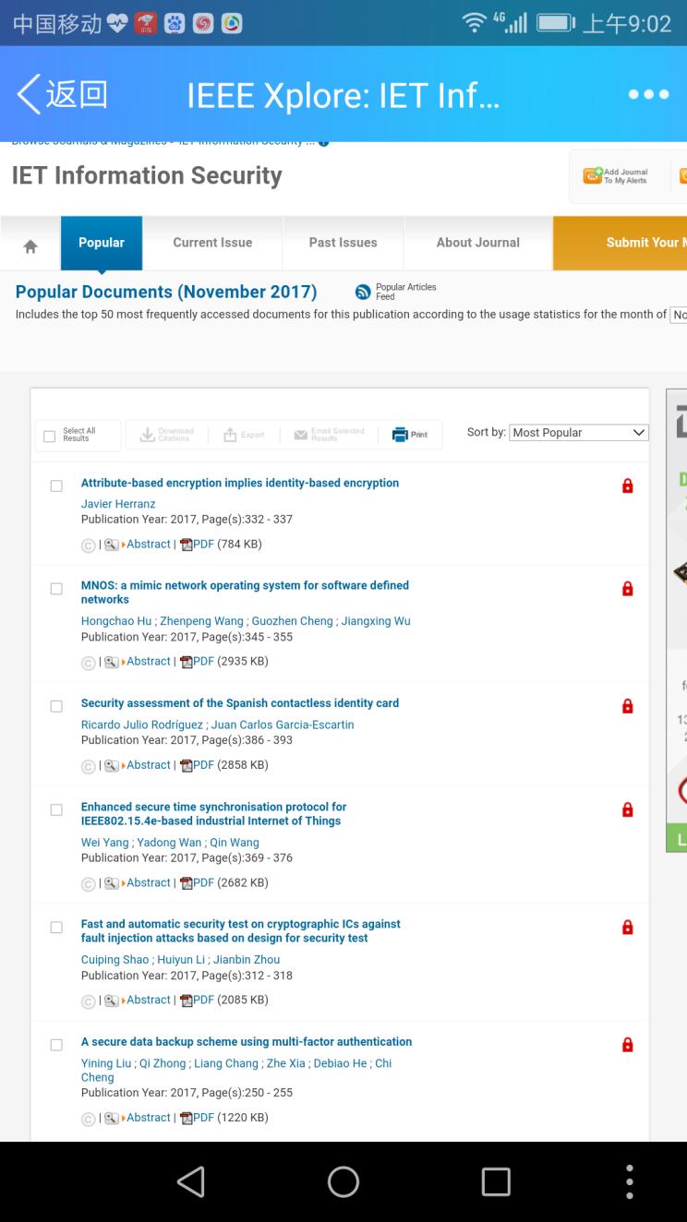Image resolution: width=687 pixels, height=1222 pixels.
Task: Open the PDF icon for the 784 KB file
Action: (x=186, y=545)
